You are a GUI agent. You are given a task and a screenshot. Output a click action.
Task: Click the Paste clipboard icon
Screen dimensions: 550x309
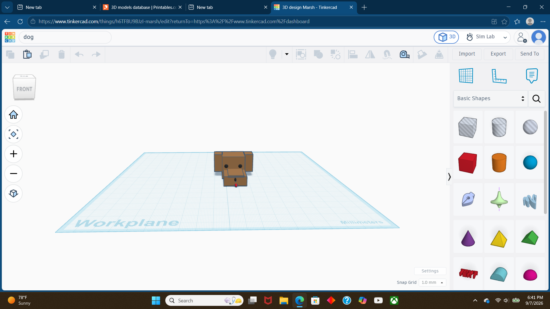(27, 54)
